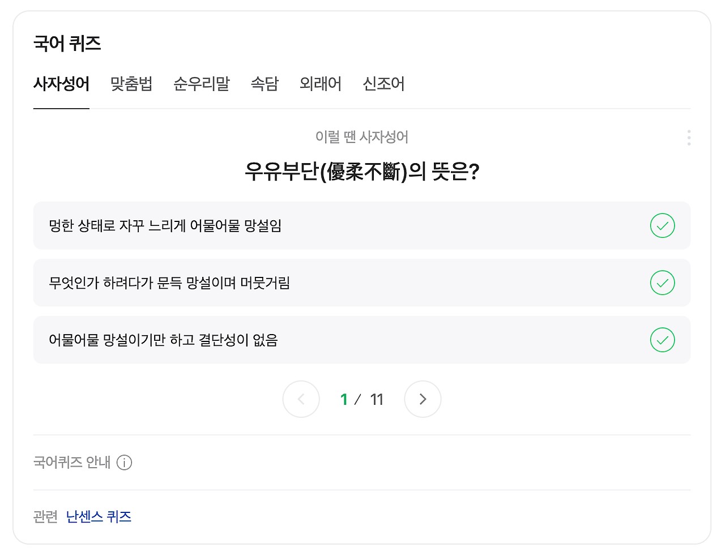Expand the options menu at top right
725x556 pixels.
tap(689, 137)
